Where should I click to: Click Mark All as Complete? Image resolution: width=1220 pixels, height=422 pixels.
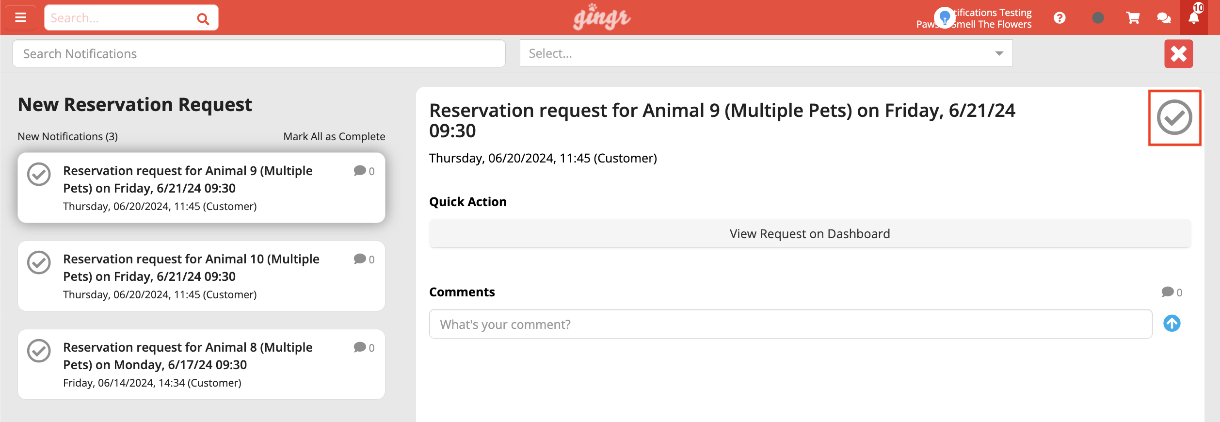tap(334, 136)
